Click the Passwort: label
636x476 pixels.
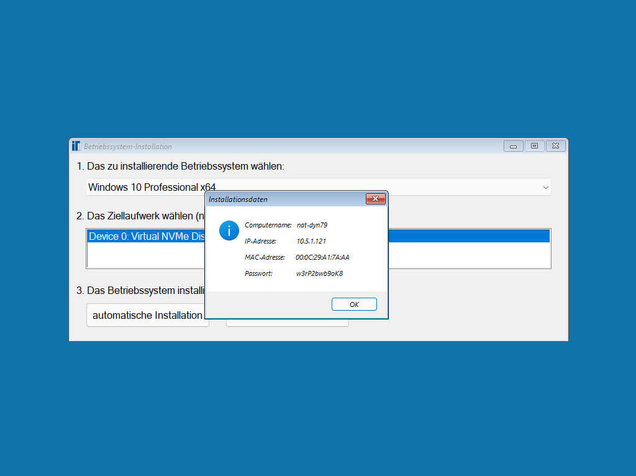click(x=258, y=273)
